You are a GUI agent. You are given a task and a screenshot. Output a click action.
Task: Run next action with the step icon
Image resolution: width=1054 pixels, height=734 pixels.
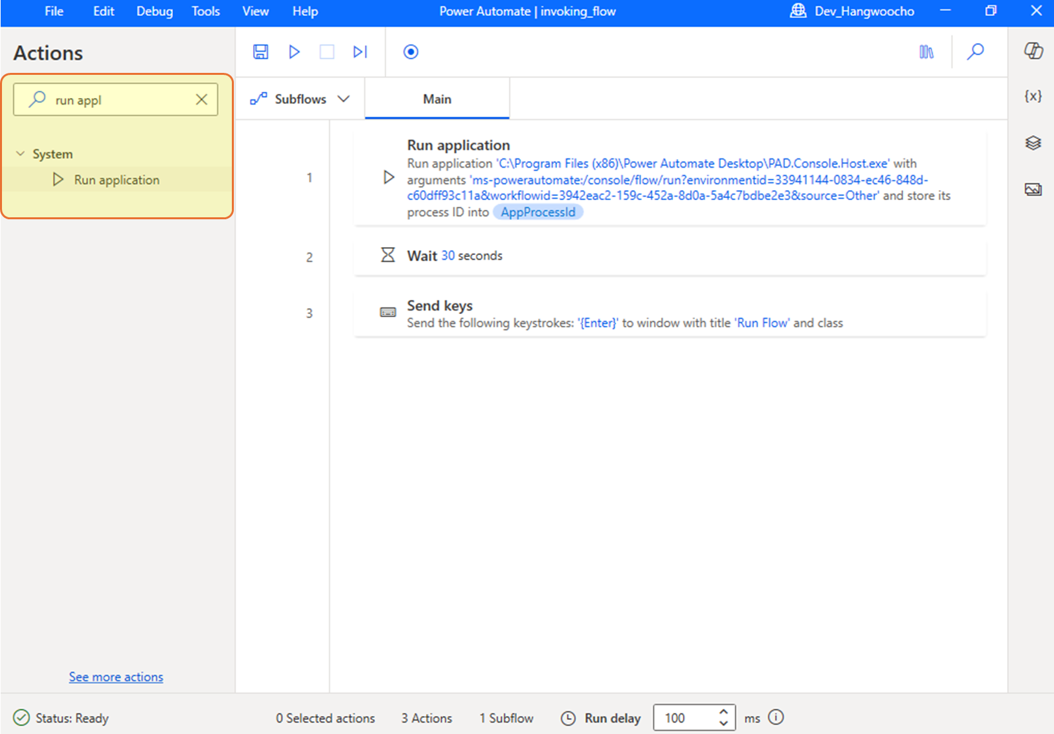(360, 52)
